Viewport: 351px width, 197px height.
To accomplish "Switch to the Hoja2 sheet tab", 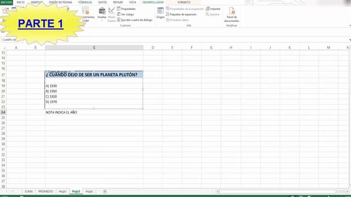I will [x=89, y=192].
